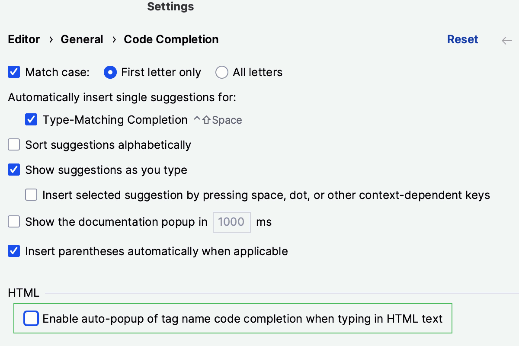Open the Editor breadcrumb item
Image resolution: width=519 pixels, height=346 pixels.
[x=23, y=39]
